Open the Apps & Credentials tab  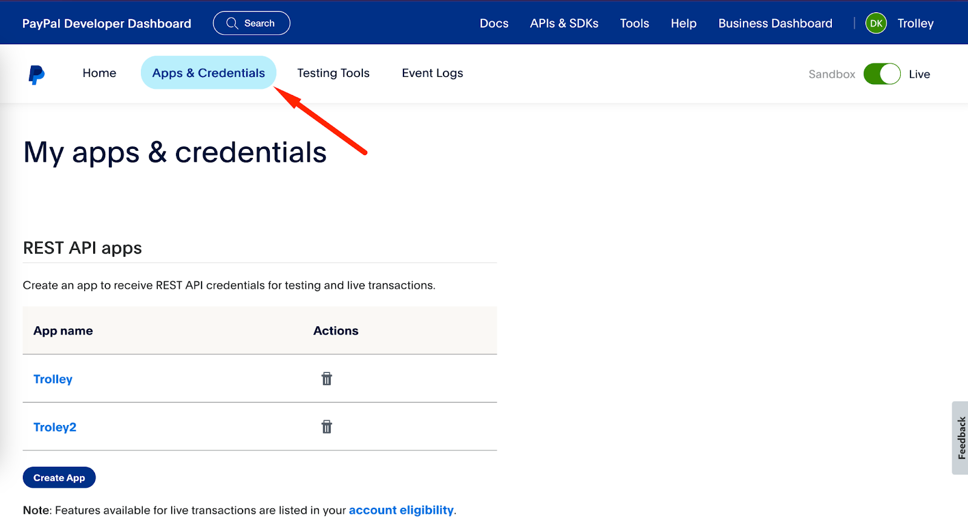pos(208,73)
